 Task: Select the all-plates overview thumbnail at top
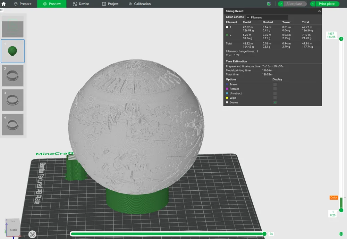coord(12,27)
